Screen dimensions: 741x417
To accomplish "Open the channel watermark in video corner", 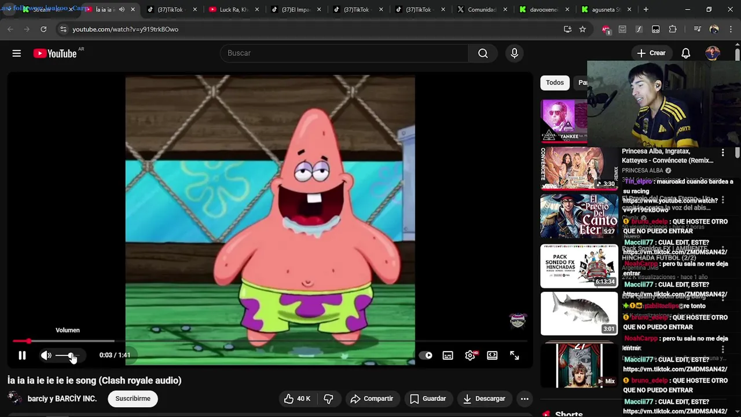I will coord(518,320).
